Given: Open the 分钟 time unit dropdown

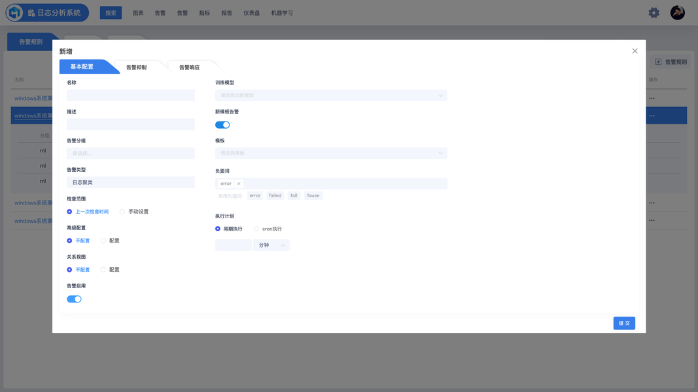Looking at the screenshot, I should tap(271, 245).
